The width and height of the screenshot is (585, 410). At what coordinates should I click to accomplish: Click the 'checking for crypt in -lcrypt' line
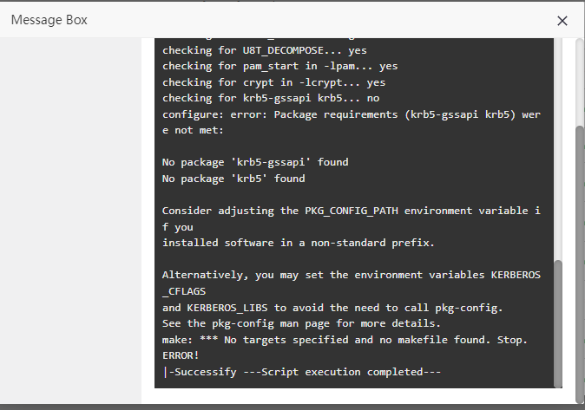273,82
